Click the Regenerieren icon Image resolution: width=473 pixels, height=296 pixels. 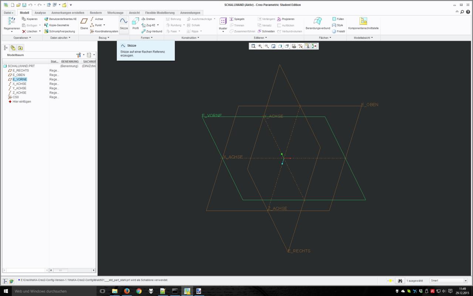(x=12, y=23)
